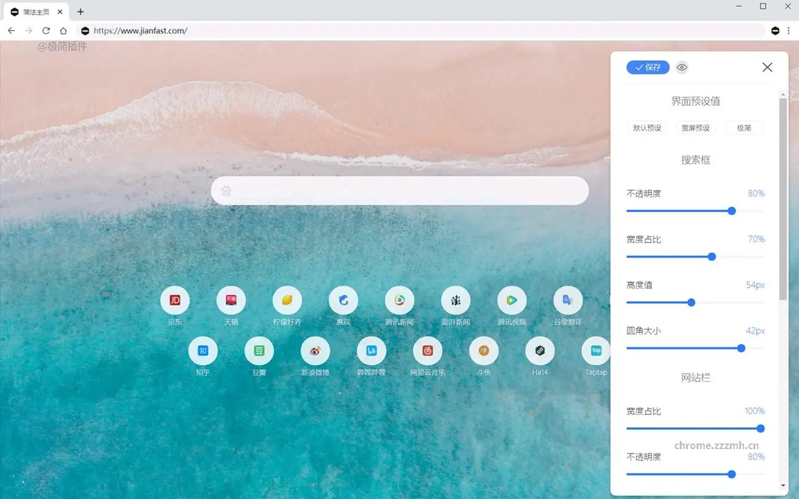This screenshot has width=799, height=499.
Task: Apply the 宽屏预设 preset
Action: [x=695, y=128]
